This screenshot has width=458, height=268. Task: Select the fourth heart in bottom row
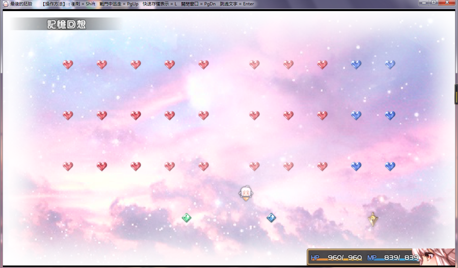170,166
